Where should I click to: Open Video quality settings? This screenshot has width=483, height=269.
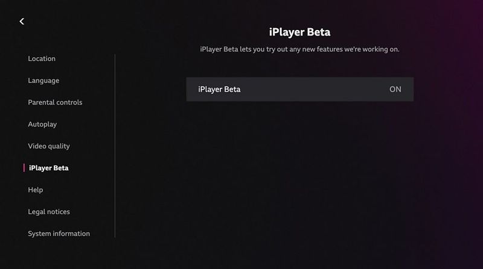coord(49,146)
